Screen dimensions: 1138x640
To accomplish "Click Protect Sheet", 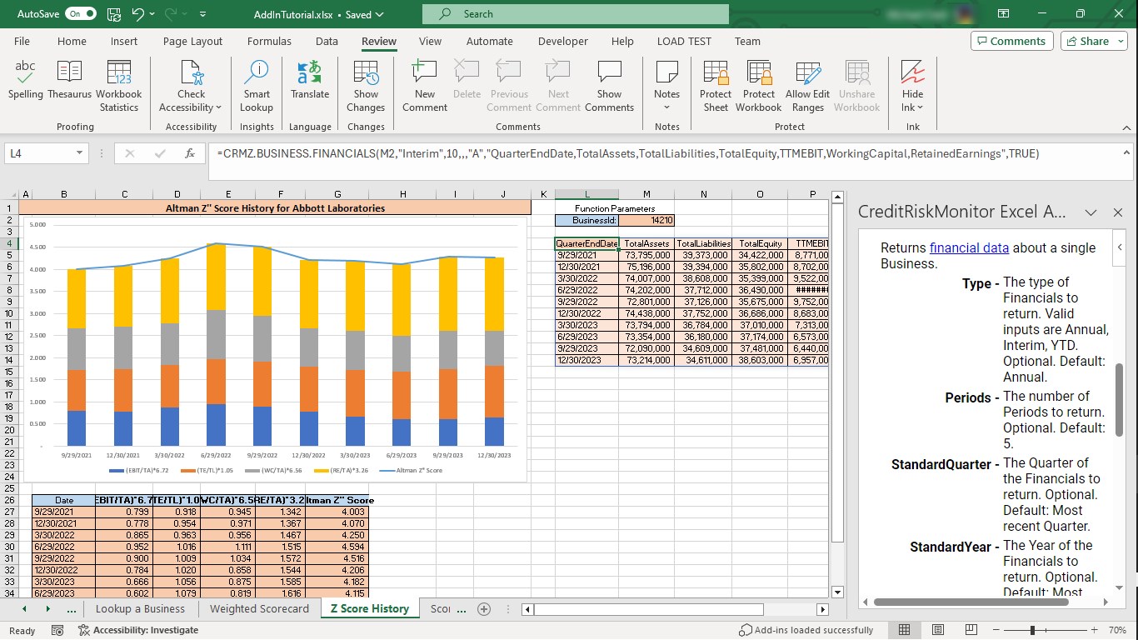I will click(716, 86).
